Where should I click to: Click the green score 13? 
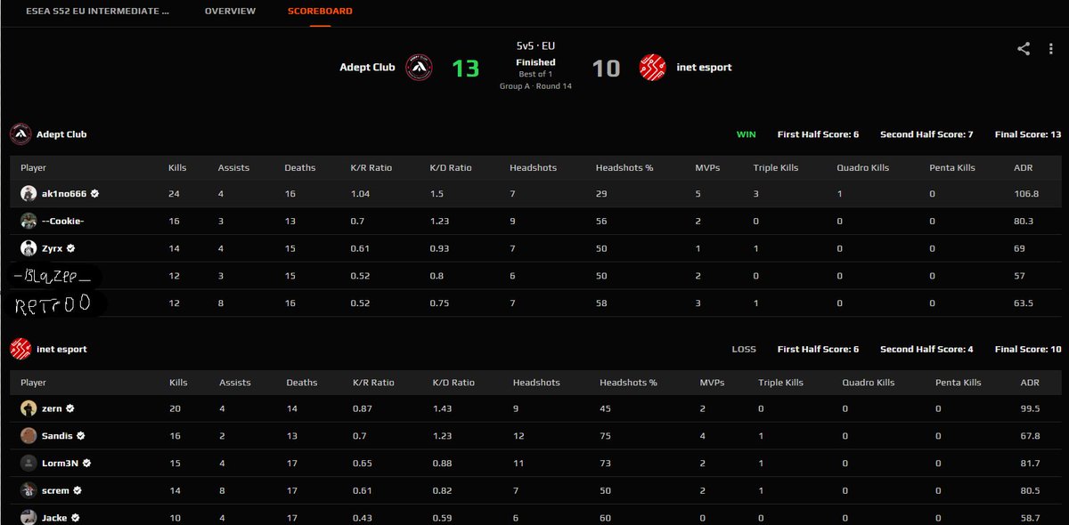[465, 69]
